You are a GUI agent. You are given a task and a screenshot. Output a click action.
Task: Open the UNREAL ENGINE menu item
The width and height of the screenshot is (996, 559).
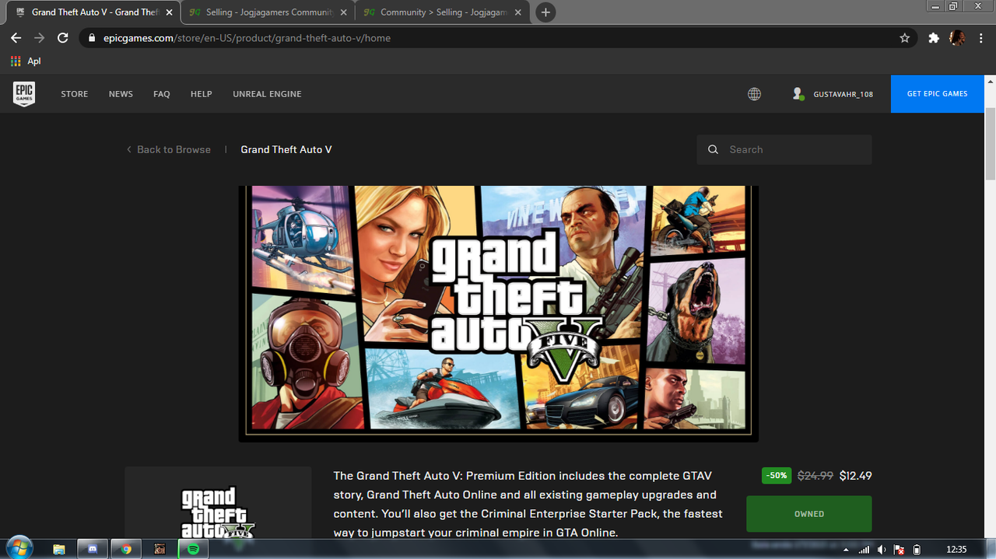[x=267, y=94]
